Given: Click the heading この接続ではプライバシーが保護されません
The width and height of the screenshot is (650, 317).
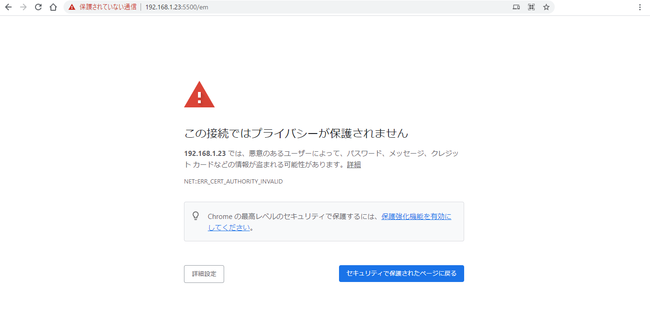Looking at the screenshot, I should pos(296,133).
